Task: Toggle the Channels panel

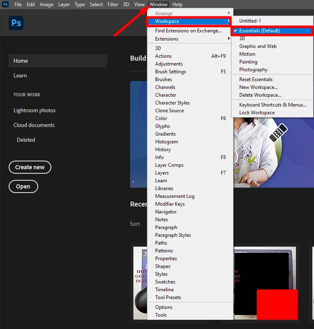Action: pos(190,87)
